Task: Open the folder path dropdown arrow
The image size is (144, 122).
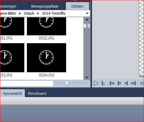Action: click(x=87, y=14)
